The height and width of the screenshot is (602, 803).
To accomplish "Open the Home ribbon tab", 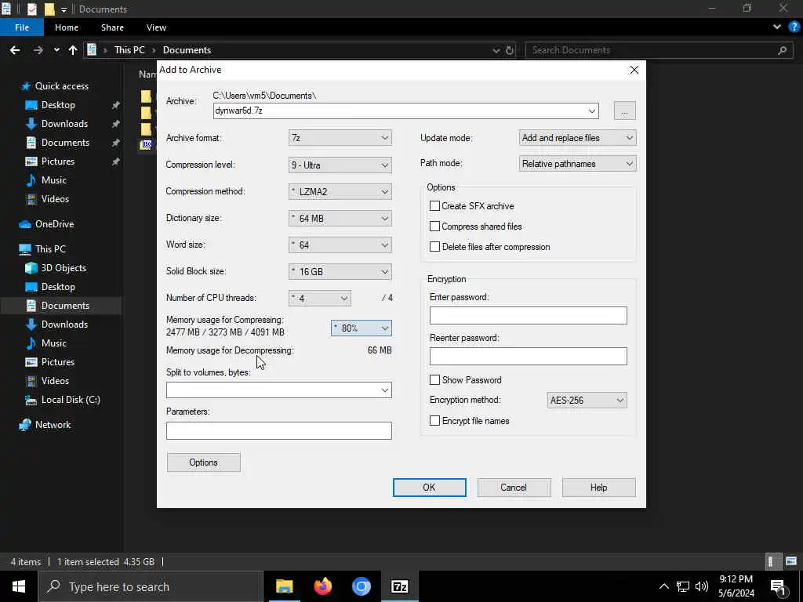I will [67, 27].
